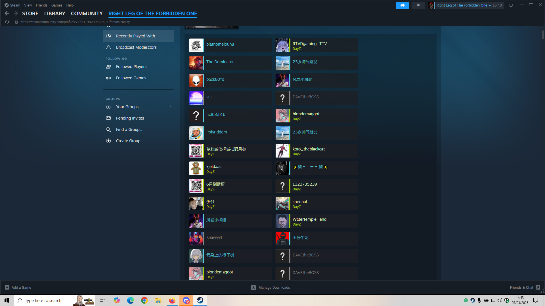Open the Games menu

click(57, 5)
